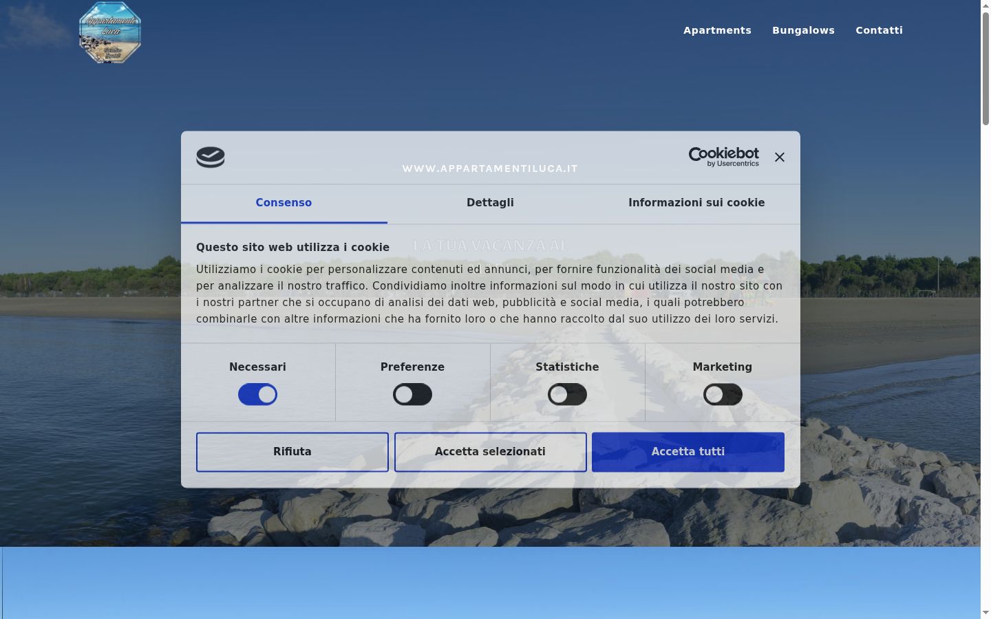Viewport: 991px width, 619px height.
Task: Click the page vertical scrollbar thumb
Action: coord(985,68)
